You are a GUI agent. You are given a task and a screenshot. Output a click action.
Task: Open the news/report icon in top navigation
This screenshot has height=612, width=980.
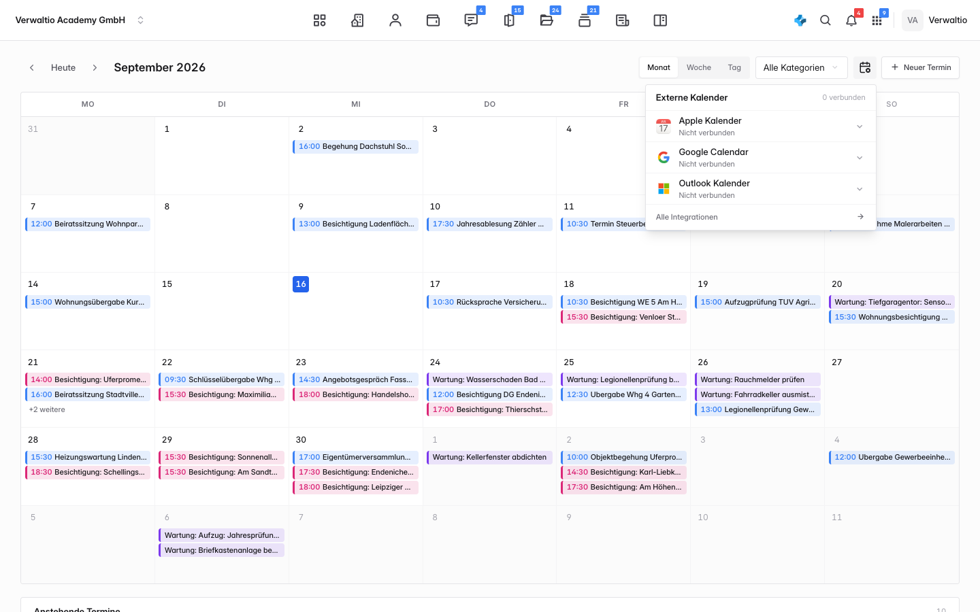click(x=622, y=20)
